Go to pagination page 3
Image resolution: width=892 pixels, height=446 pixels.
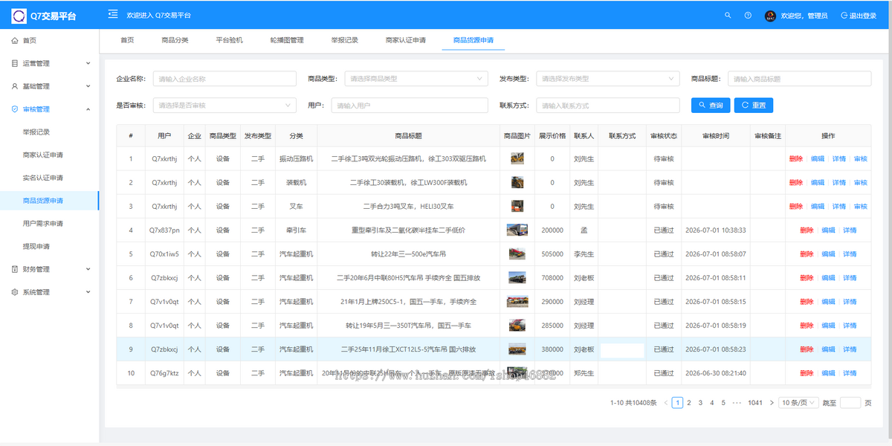700,402
